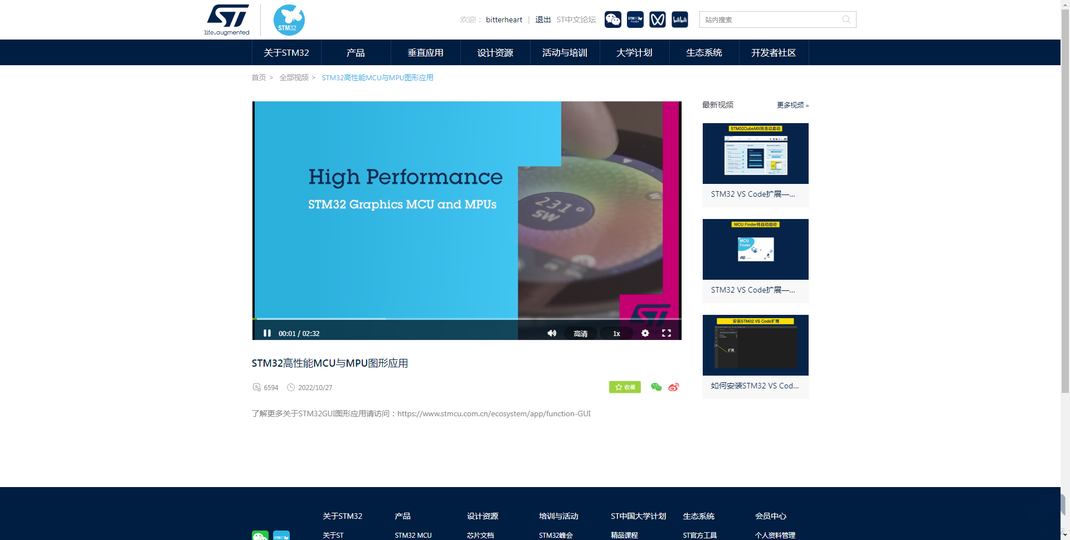The width and height of the screenshot is (1070, 540).
Task: Add video to favorites with 收藏 button
Action: 625,387
